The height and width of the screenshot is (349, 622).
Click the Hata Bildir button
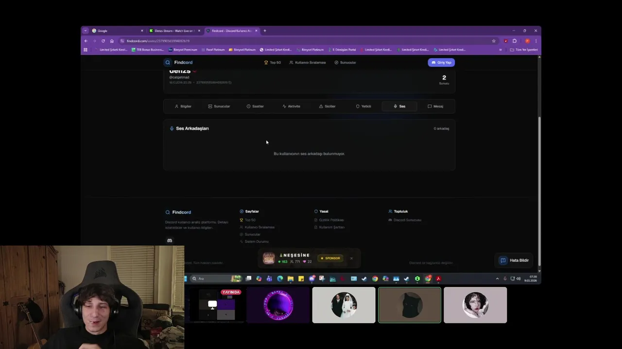coord(515,260)
